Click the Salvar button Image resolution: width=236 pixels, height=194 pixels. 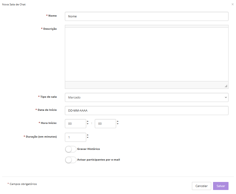click(x=221, y=186)
